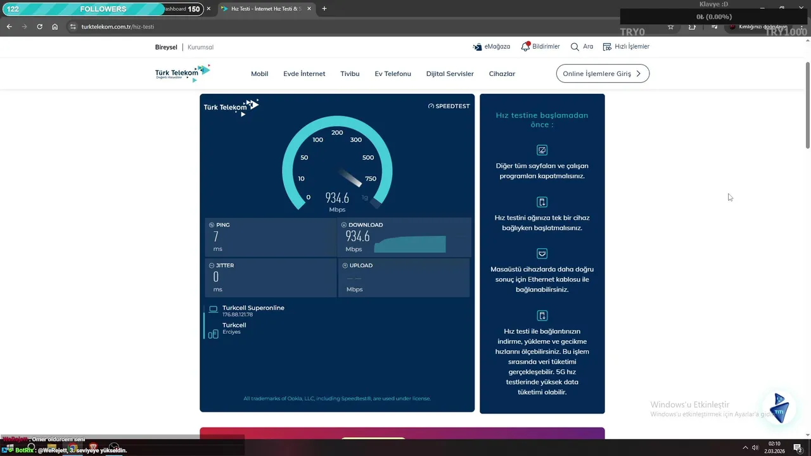811x456 pixels.
Task: Close the Hız Testi tab
Action: (x=309, y=9)
